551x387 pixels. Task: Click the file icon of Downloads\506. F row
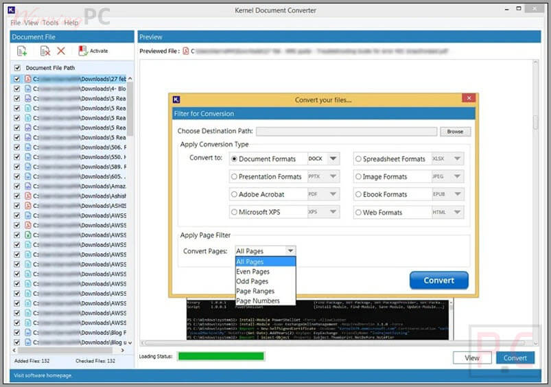(27, 147)
